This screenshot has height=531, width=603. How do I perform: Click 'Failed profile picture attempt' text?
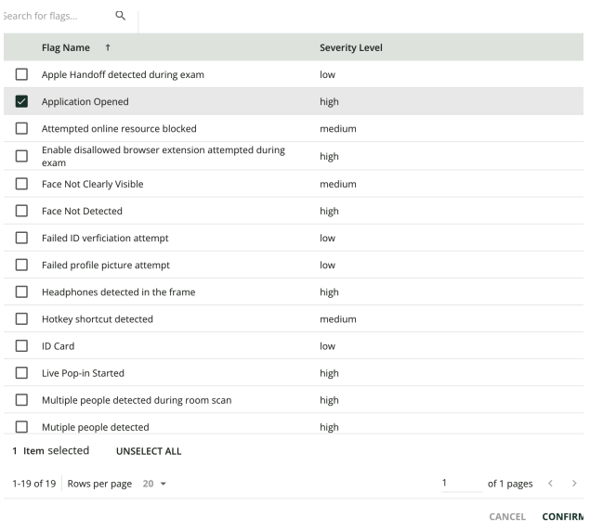(x=106, y=265)
